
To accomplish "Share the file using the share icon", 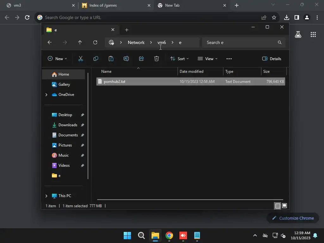I will pos(141,59).
